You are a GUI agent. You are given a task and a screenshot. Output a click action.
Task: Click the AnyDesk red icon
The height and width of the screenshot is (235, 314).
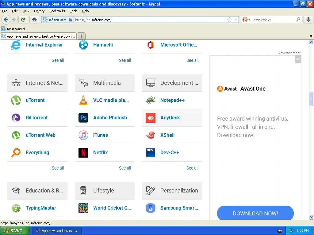click(x=150, y=118)
